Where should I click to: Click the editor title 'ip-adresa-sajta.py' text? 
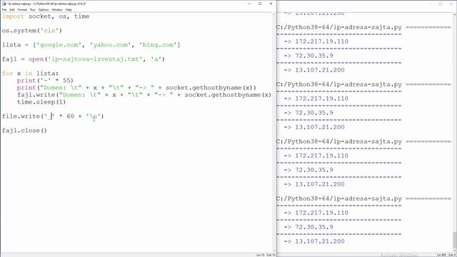pyautogui.click(x=46, y=4)
